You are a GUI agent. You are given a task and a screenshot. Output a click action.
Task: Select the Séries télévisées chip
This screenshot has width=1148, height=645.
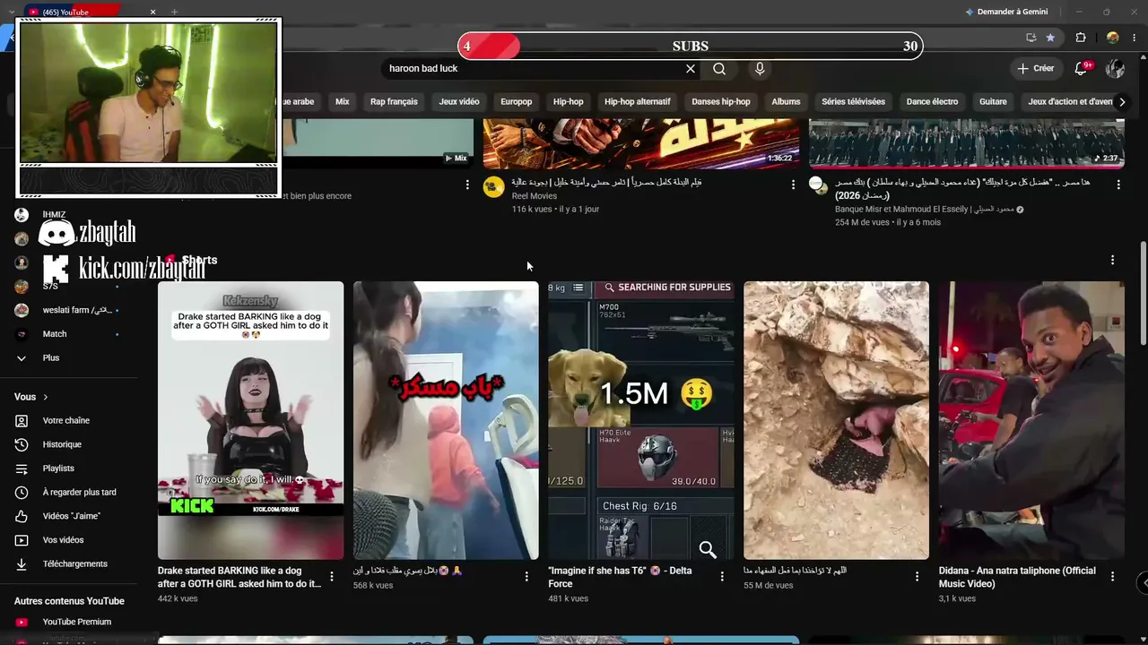[853, 102]
